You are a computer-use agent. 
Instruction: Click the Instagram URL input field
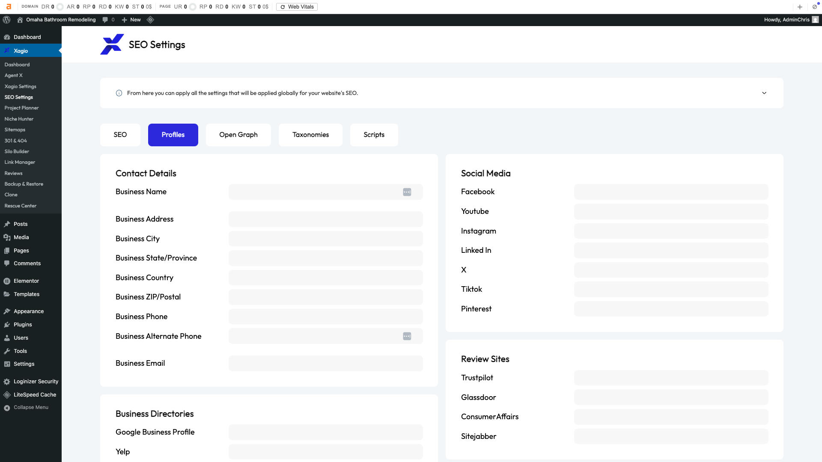click(x=671, y=231)
